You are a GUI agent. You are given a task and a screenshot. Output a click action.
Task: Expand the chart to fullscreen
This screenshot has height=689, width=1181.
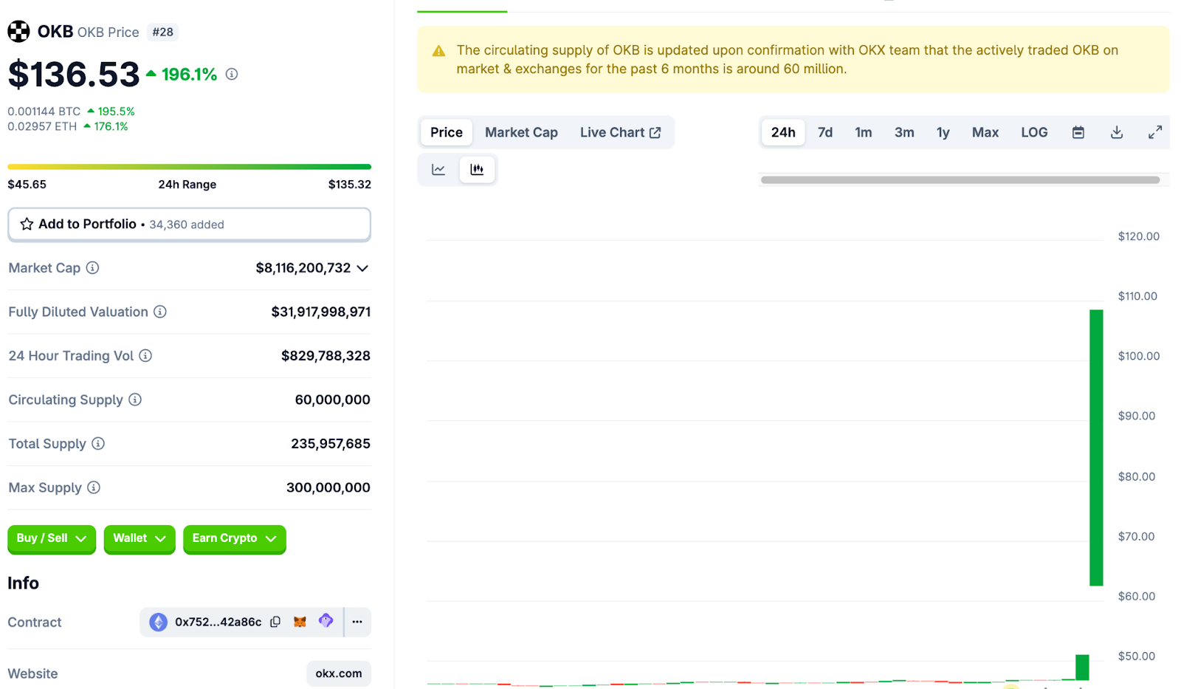[x=1155, y=132]
